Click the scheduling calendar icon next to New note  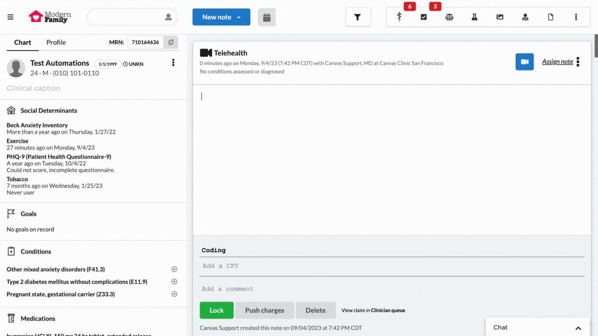pos(267,17)
